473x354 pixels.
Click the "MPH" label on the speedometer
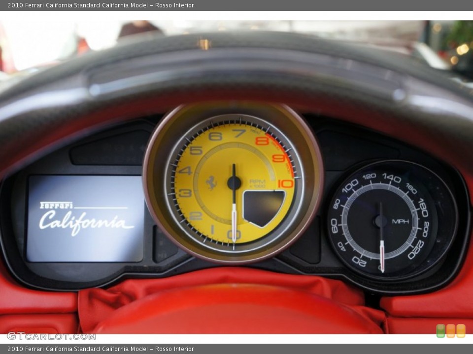point(400,221)
